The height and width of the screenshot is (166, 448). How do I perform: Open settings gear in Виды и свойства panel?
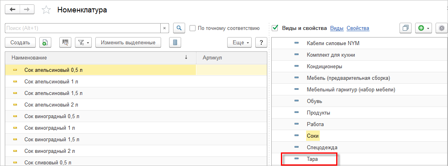coord(442,28)
